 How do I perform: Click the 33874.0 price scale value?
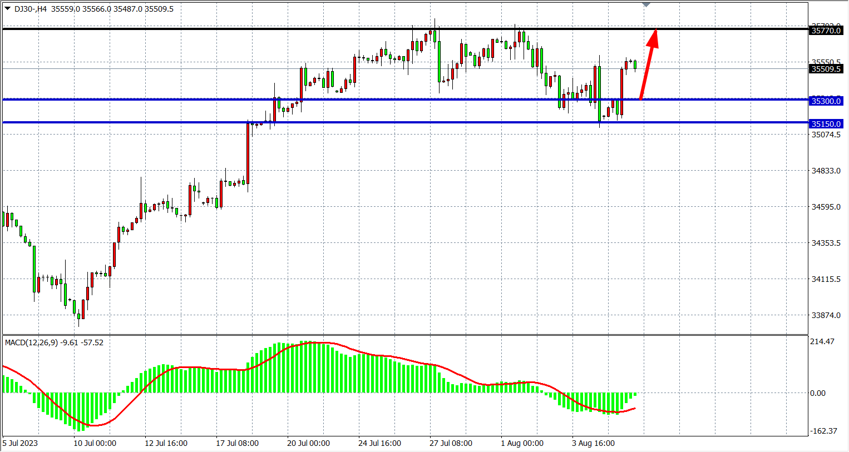(826, 315)
